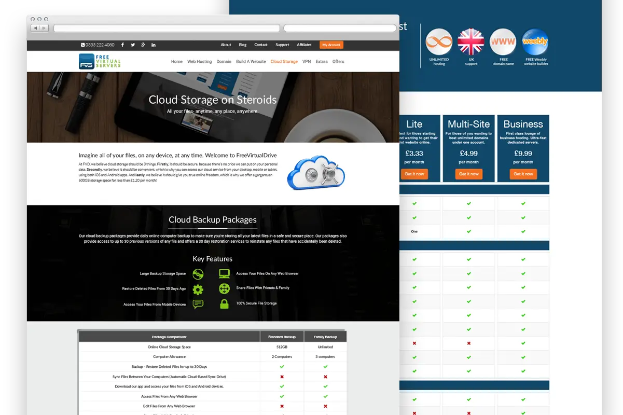Click Standard Backup red cross in Edit Files row
Image resolution: width=623 pixels, height=415 pixels.
(x=282, y=406)
